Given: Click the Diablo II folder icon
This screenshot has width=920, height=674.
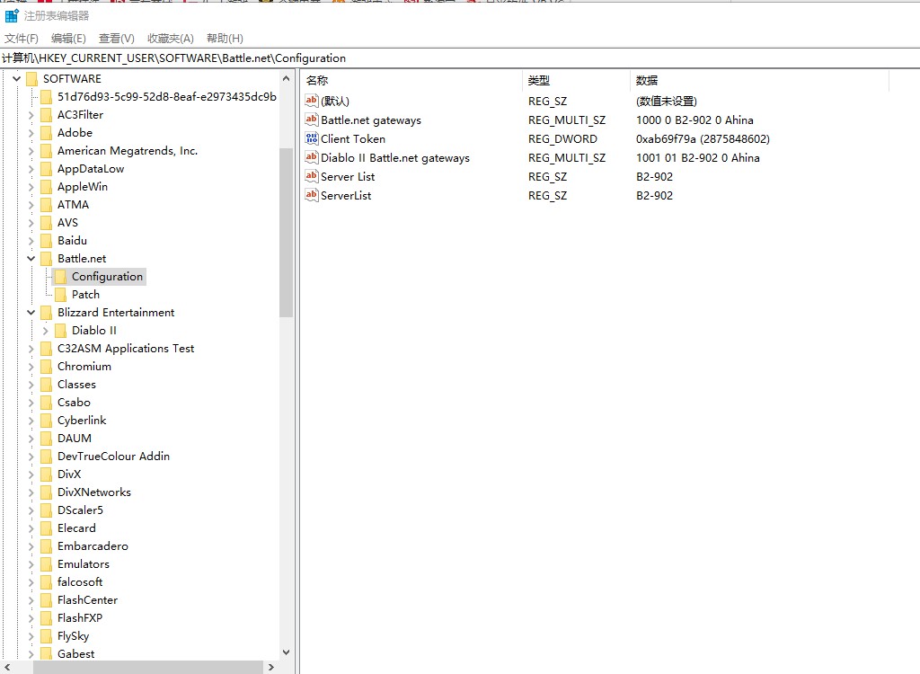Looking at the screenshot, I should [60, 331].
